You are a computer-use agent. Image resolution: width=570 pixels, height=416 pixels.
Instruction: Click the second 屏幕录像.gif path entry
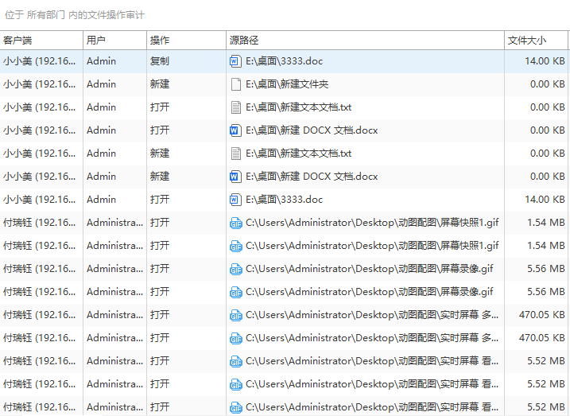[x=369, y=292]
